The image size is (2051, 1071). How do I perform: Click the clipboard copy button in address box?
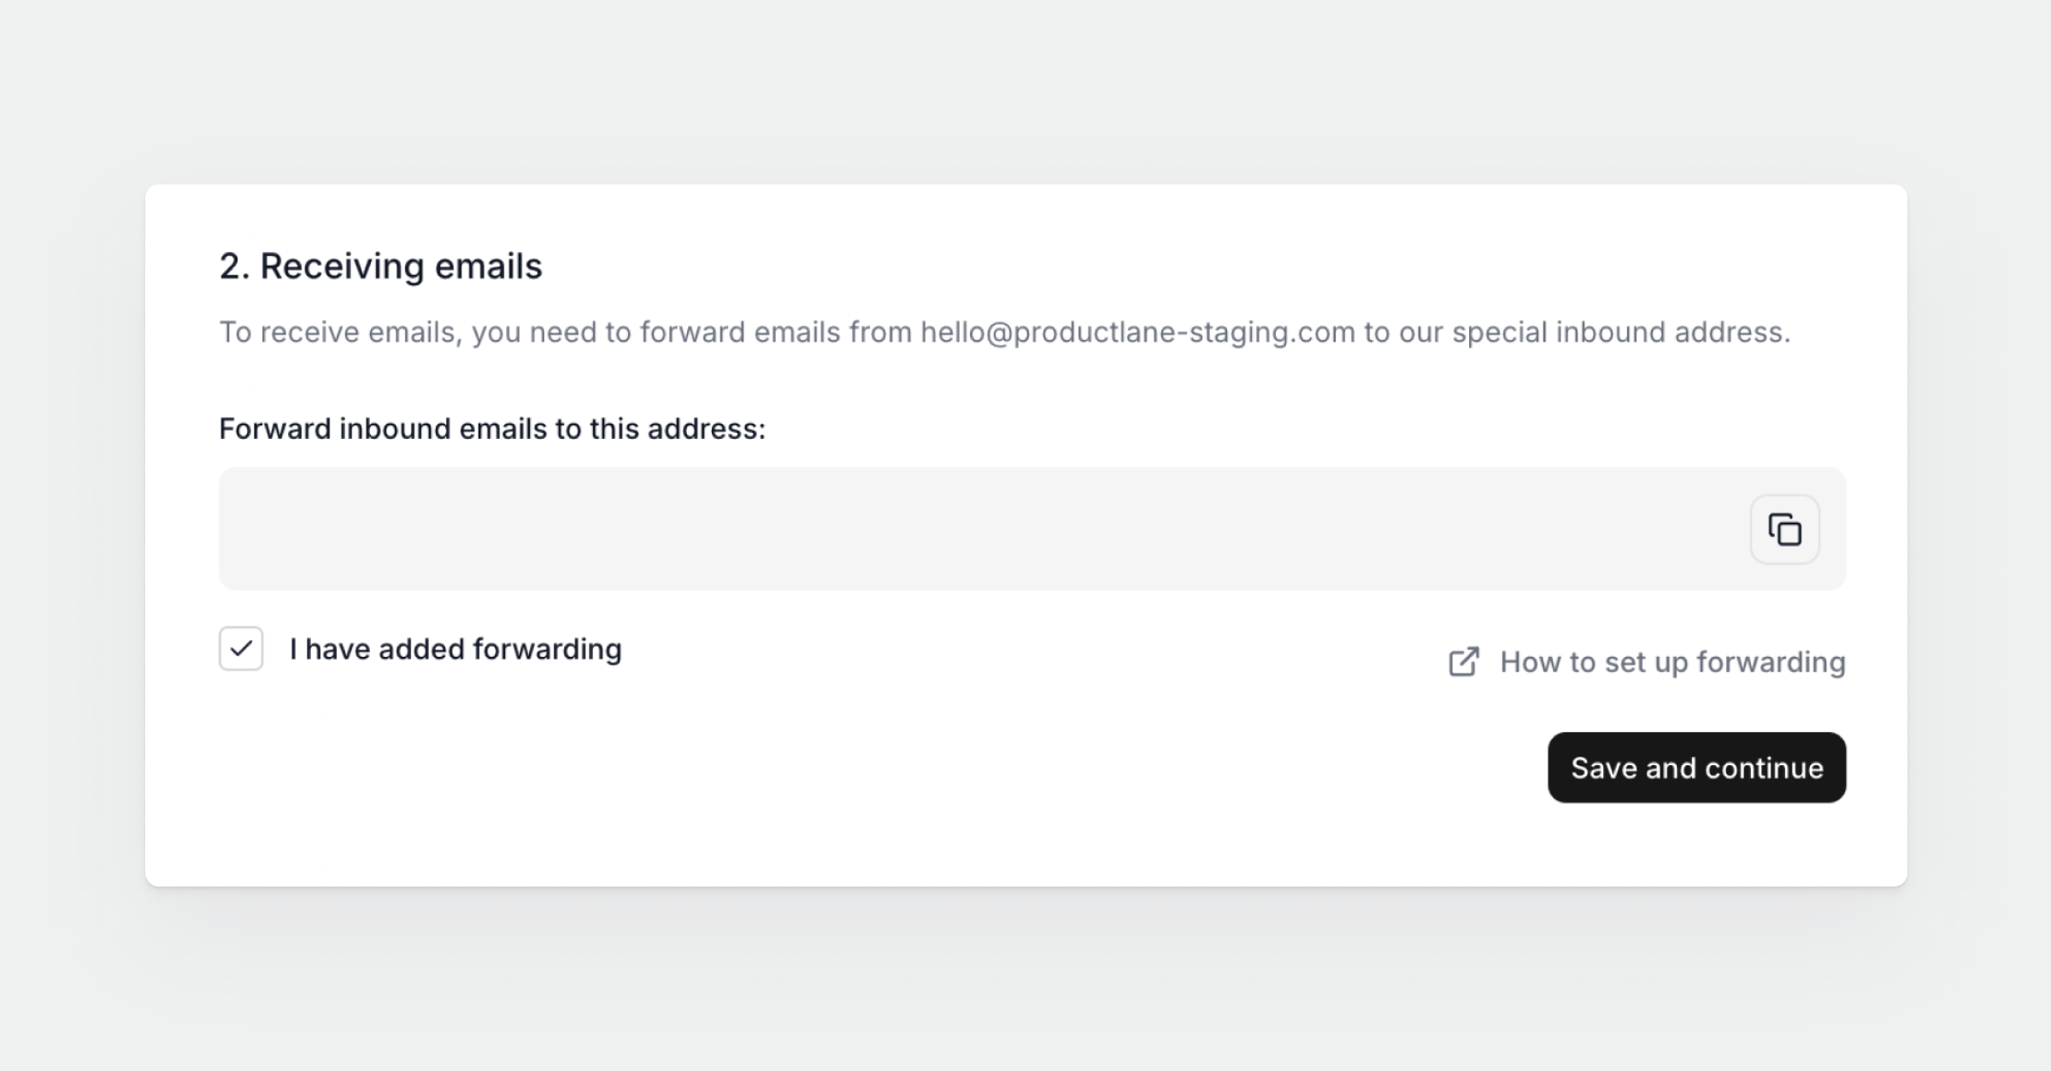tap(1784, 530)
